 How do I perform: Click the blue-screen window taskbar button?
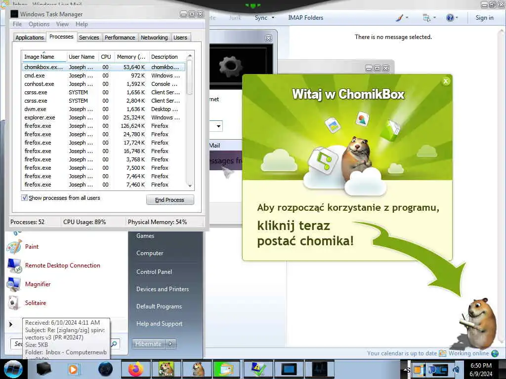point(289,369)
